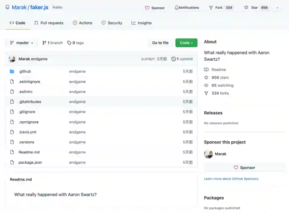Open the Packages heading link
The height and width of the screenshot is (213, 289).
(x=214, y=198)
